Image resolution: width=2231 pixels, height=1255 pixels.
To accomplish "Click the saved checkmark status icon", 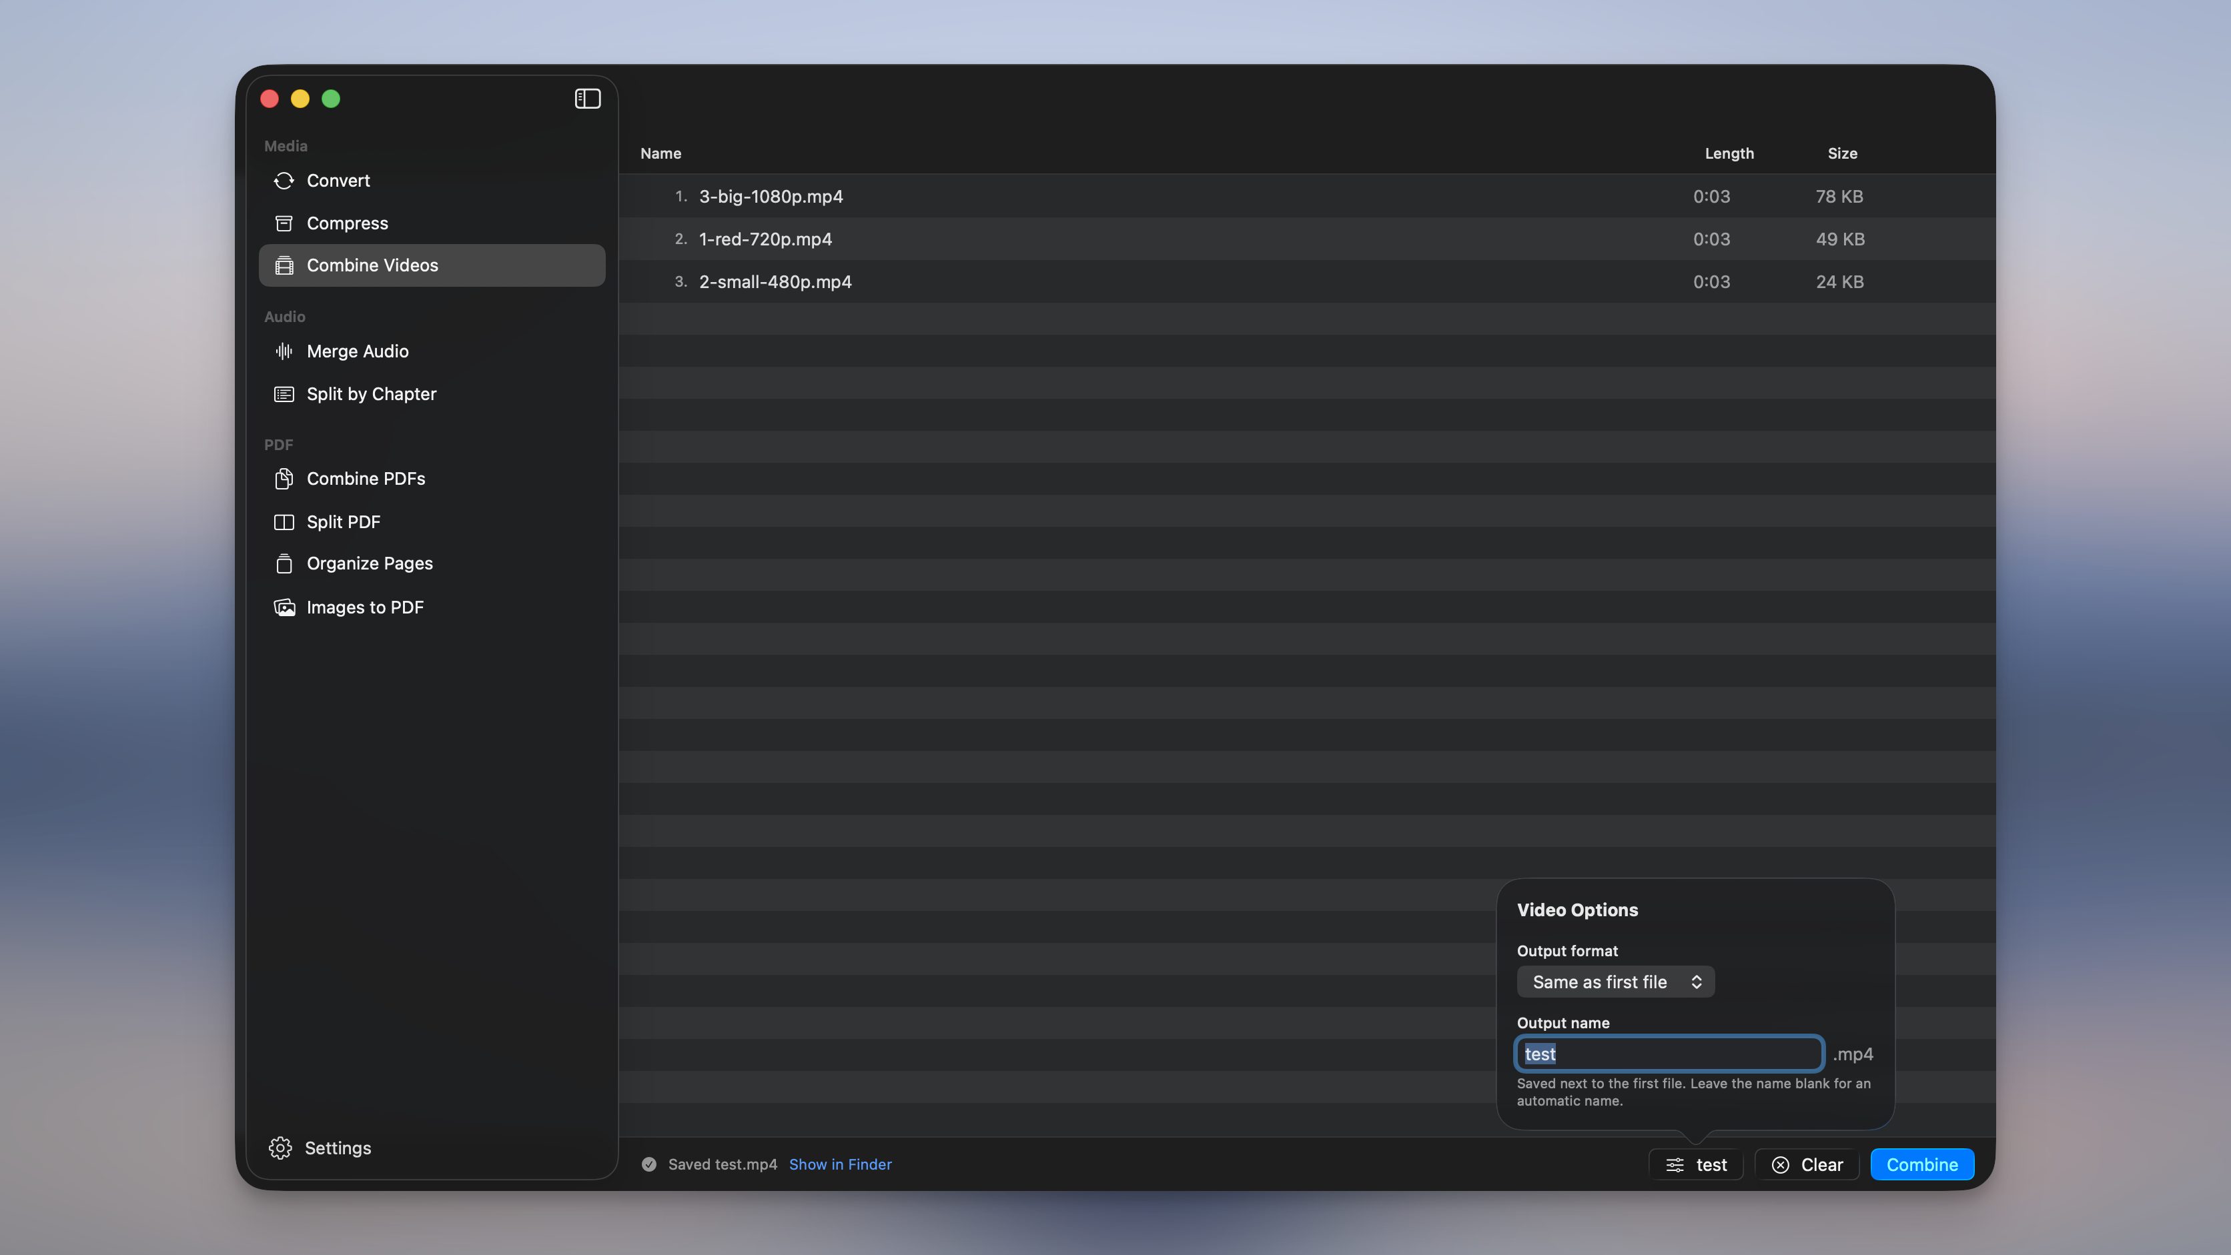I will click(648, 1164).
